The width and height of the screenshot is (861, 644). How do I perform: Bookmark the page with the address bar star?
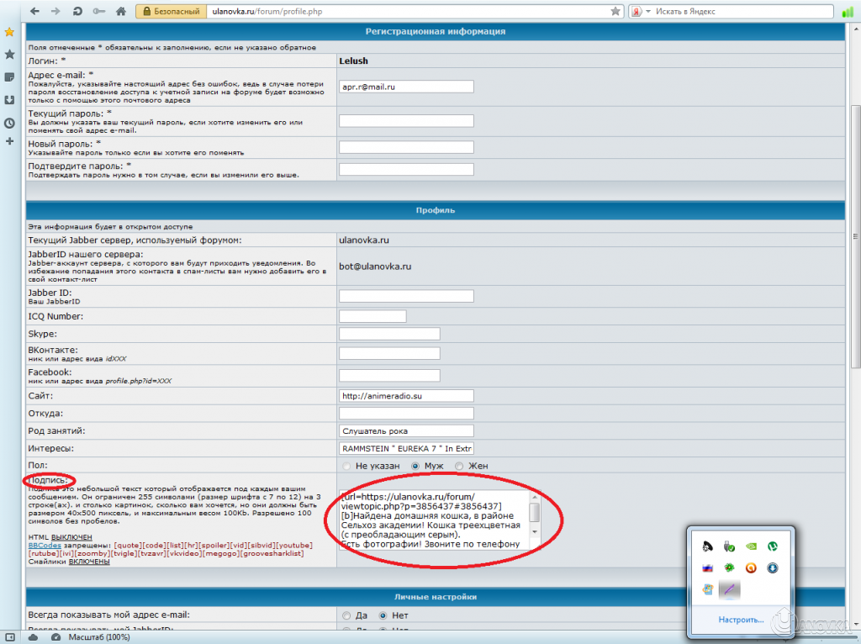click(x=615, y=12)
